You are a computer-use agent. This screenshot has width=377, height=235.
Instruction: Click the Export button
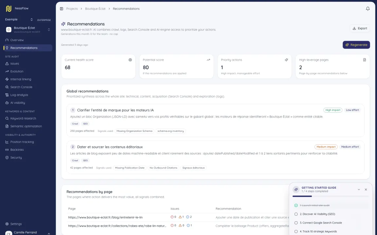360,28
